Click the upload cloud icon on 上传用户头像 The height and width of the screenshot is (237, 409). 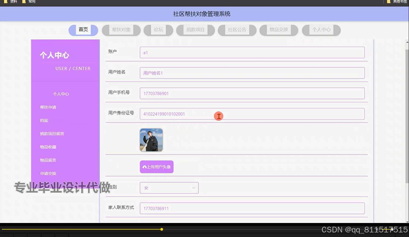[x=144, y=167]
